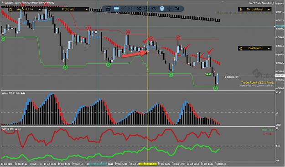Click the cyan highlighted date label on time axis
285x167 pixels.
click(97, 164)
